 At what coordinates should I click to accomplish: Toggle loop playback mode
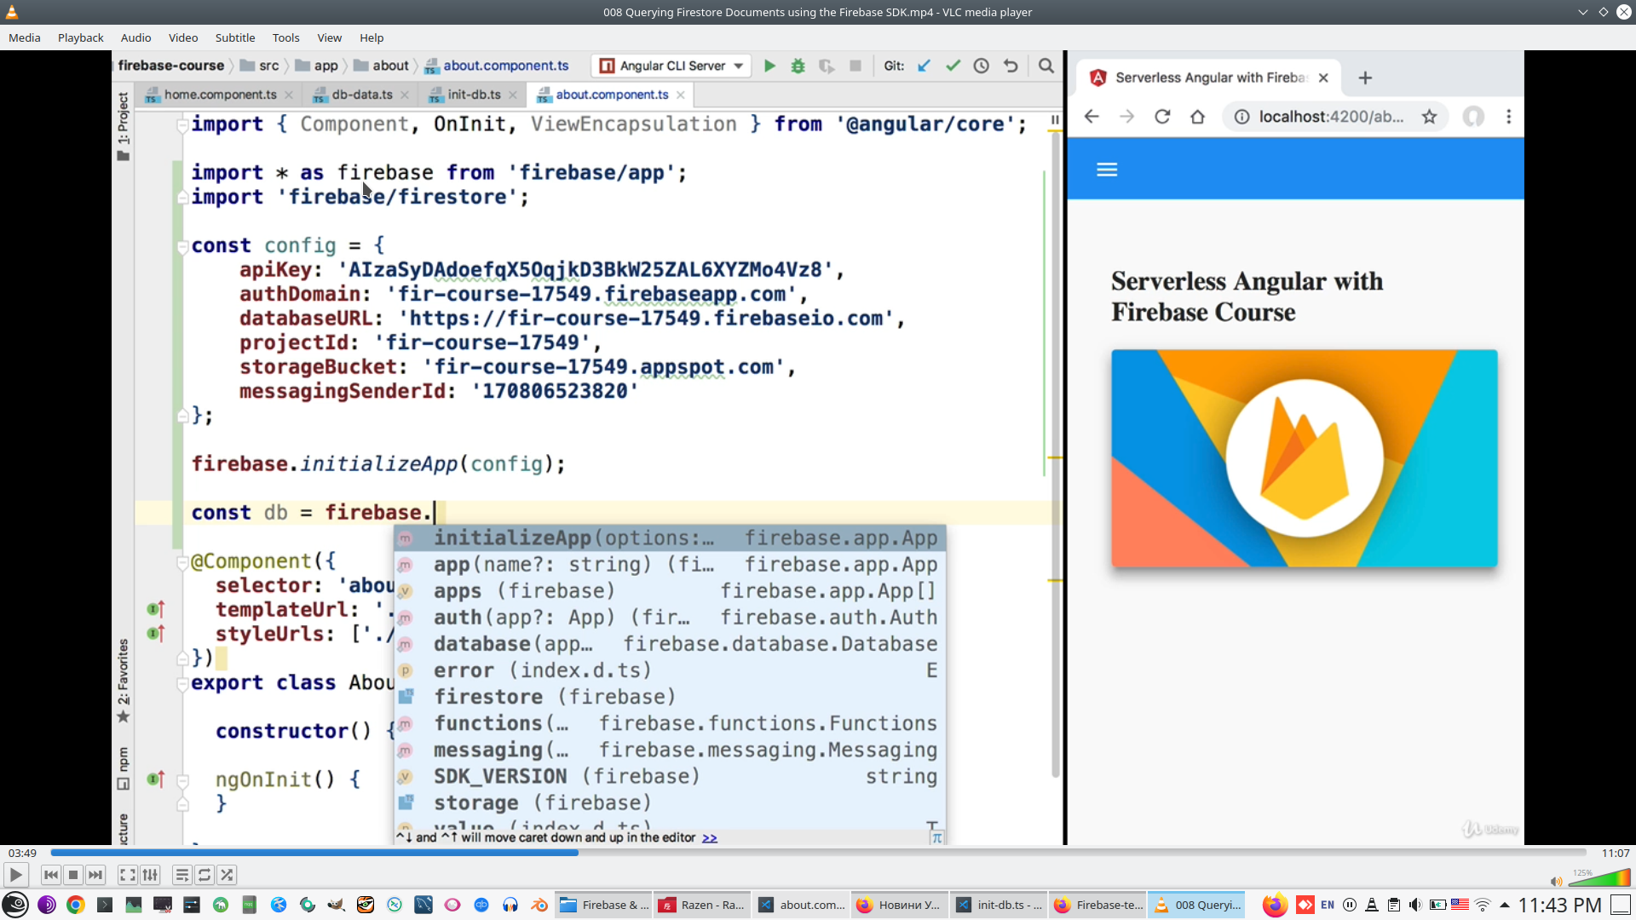point(204,875)
